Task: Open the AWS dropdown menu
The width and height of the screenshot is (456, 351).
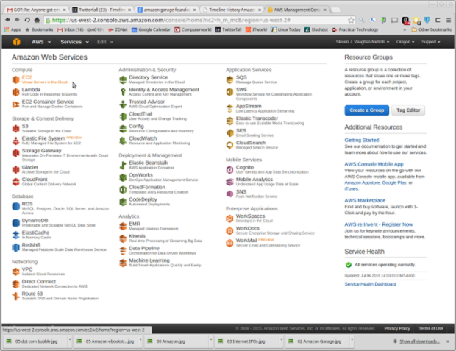Action: tap(41, 42)
